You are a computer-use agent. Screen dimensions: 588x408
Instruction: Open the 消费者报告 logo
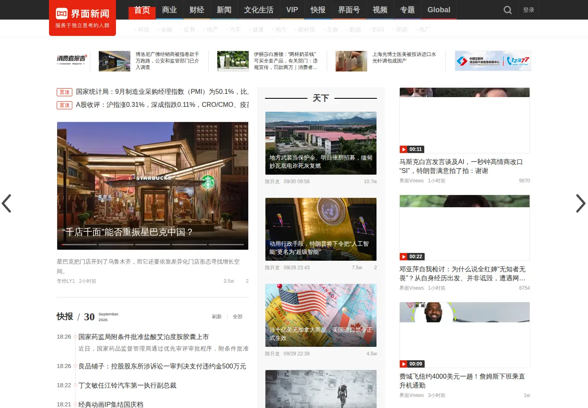pos(72,60)
